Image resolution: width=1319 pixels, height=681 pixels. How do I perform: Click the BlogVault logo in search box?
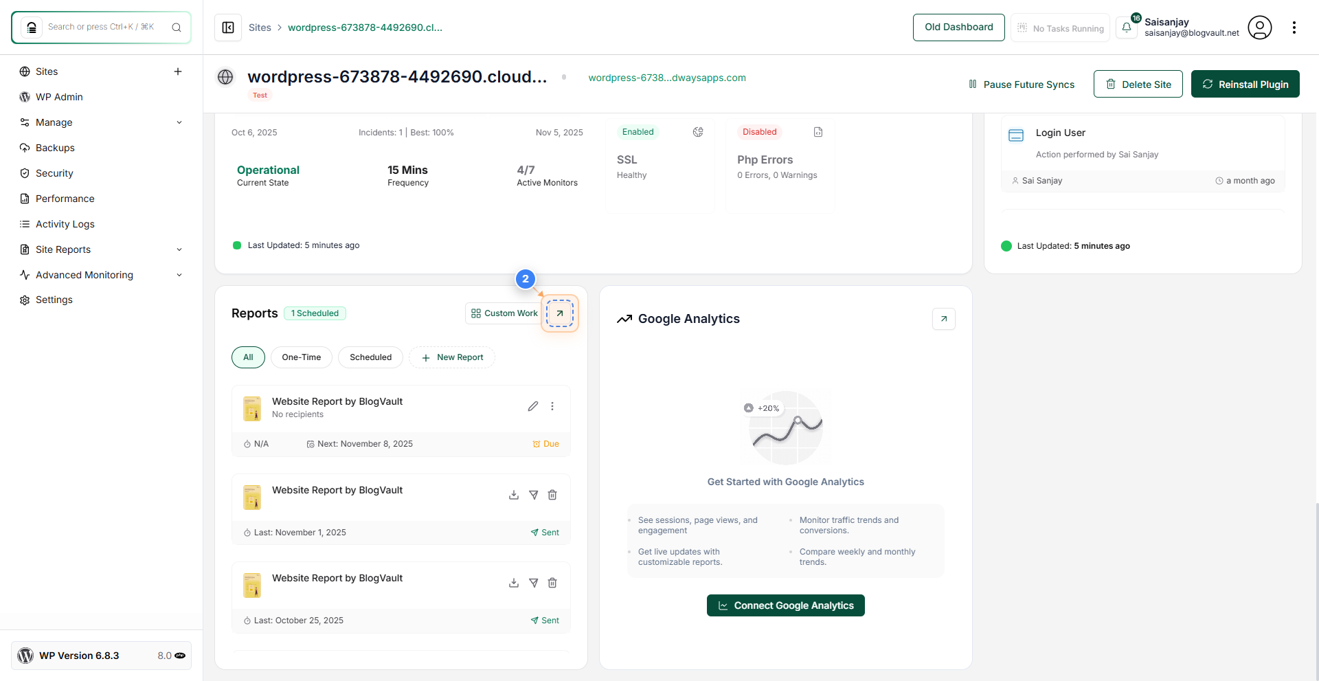tap(32, 27)
